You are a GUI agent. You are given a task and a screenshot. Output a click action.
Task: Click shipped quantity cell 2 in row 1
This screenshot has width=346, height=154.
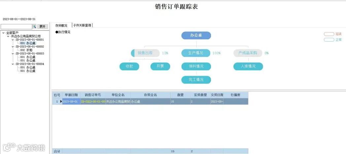pyautogui.click(x=200, y=102)
